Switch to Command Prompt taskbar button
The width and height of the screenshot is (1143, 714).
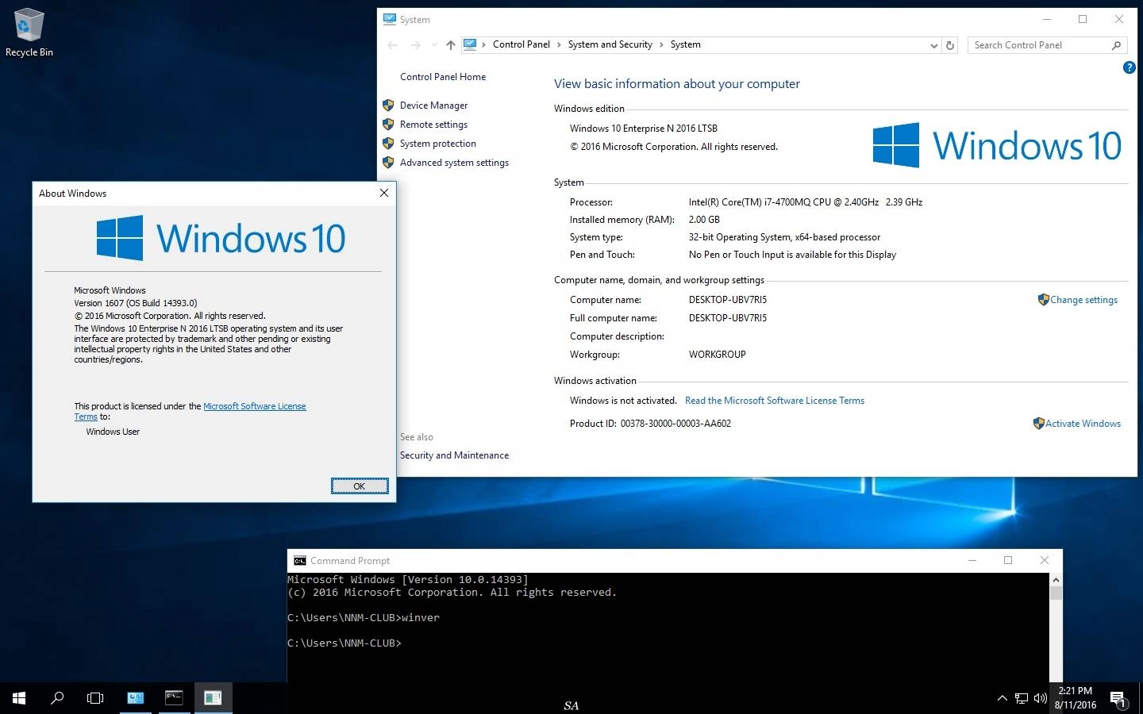tap(174, 698)
